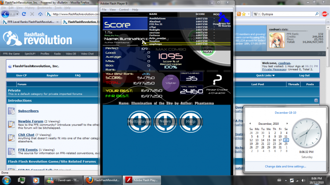Screen dimensions: 330x185
Task: Click the Firefox Reload page icon
Action: [24, 14]
